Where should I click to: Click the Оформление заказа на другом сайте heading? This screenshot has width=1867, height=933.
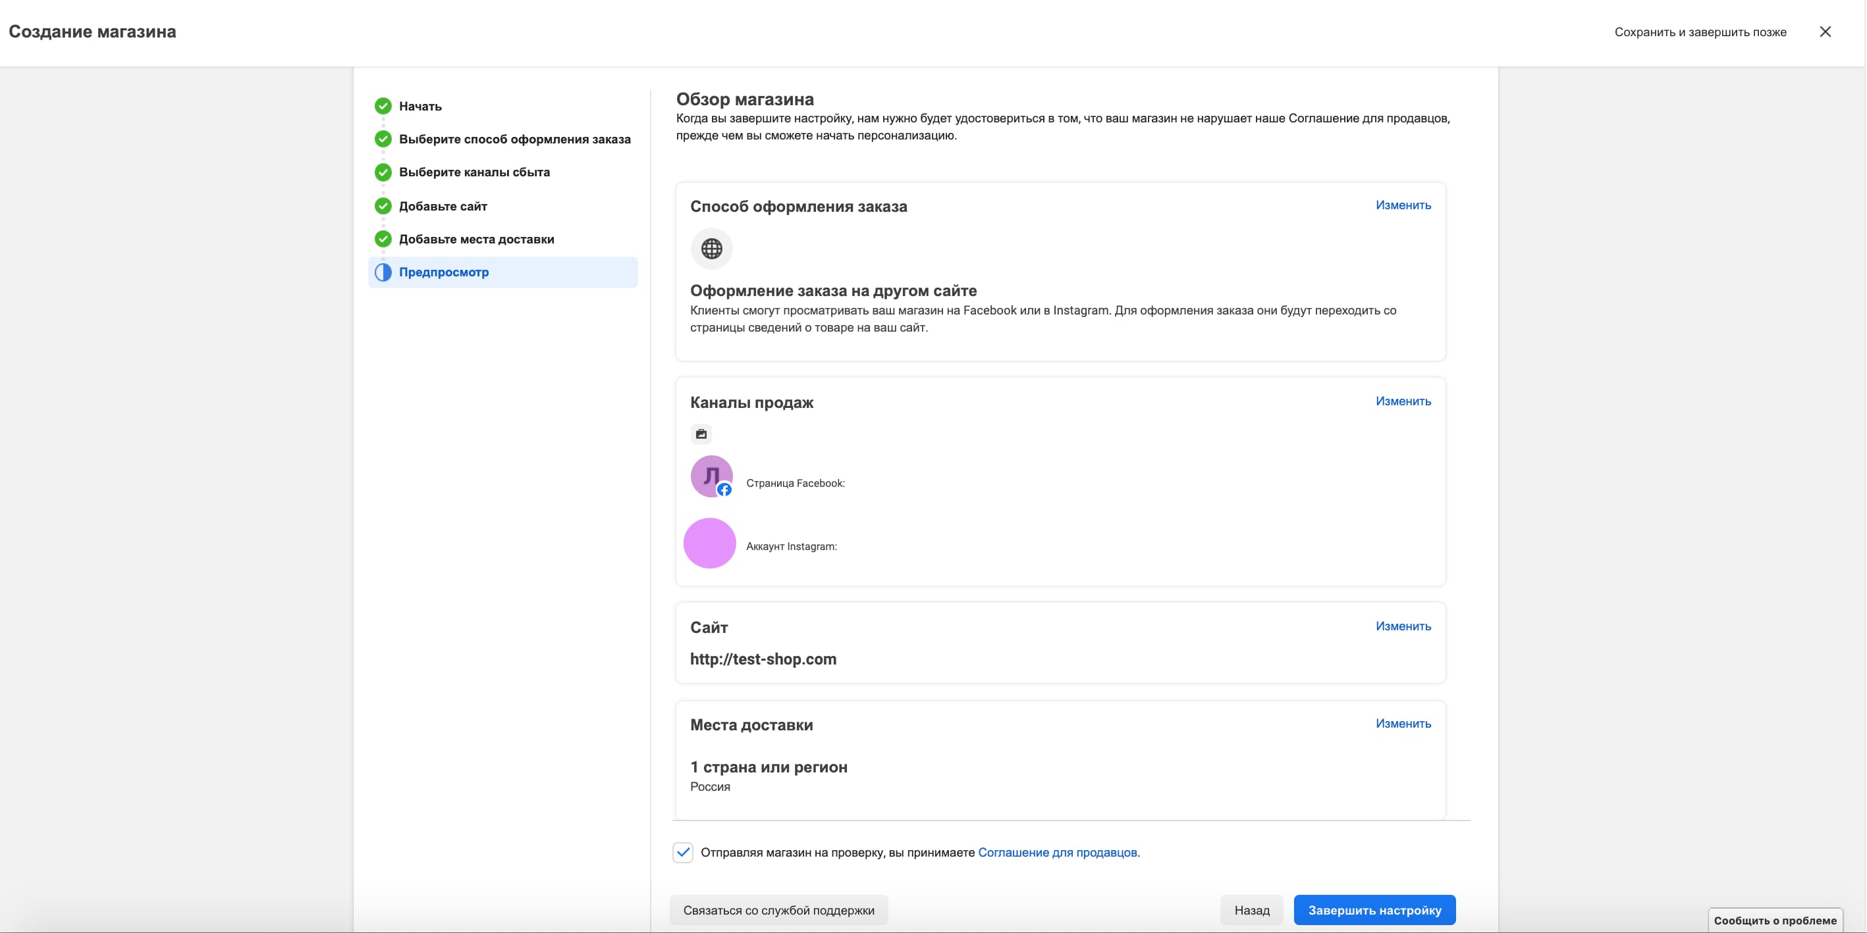pos(833,290)
